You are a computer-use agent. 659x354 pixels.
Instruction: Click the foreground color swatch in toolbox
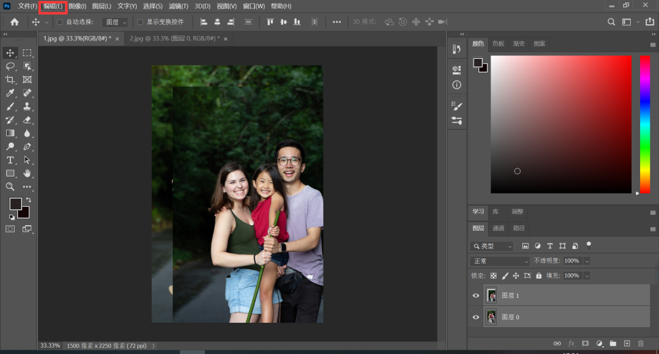tap(15, 204)
